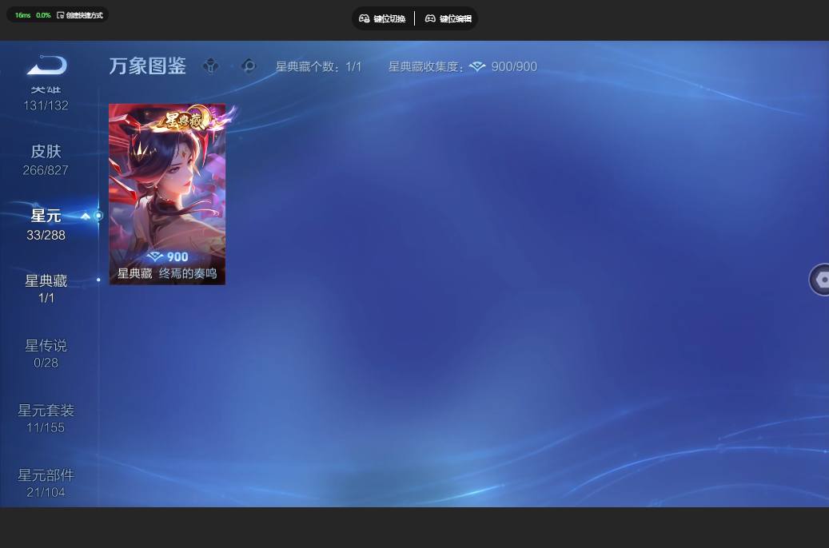
Task: Select the 星典藏 1/1 tab
Action: [46, 288]
